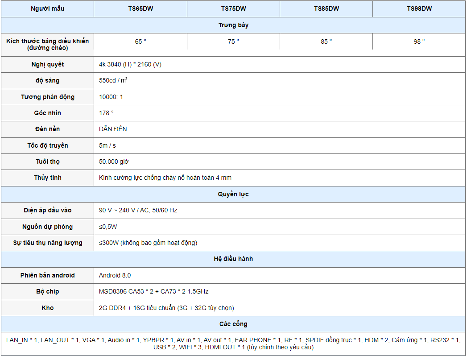Click the 'Tương phản động' row label

point(48,97)
